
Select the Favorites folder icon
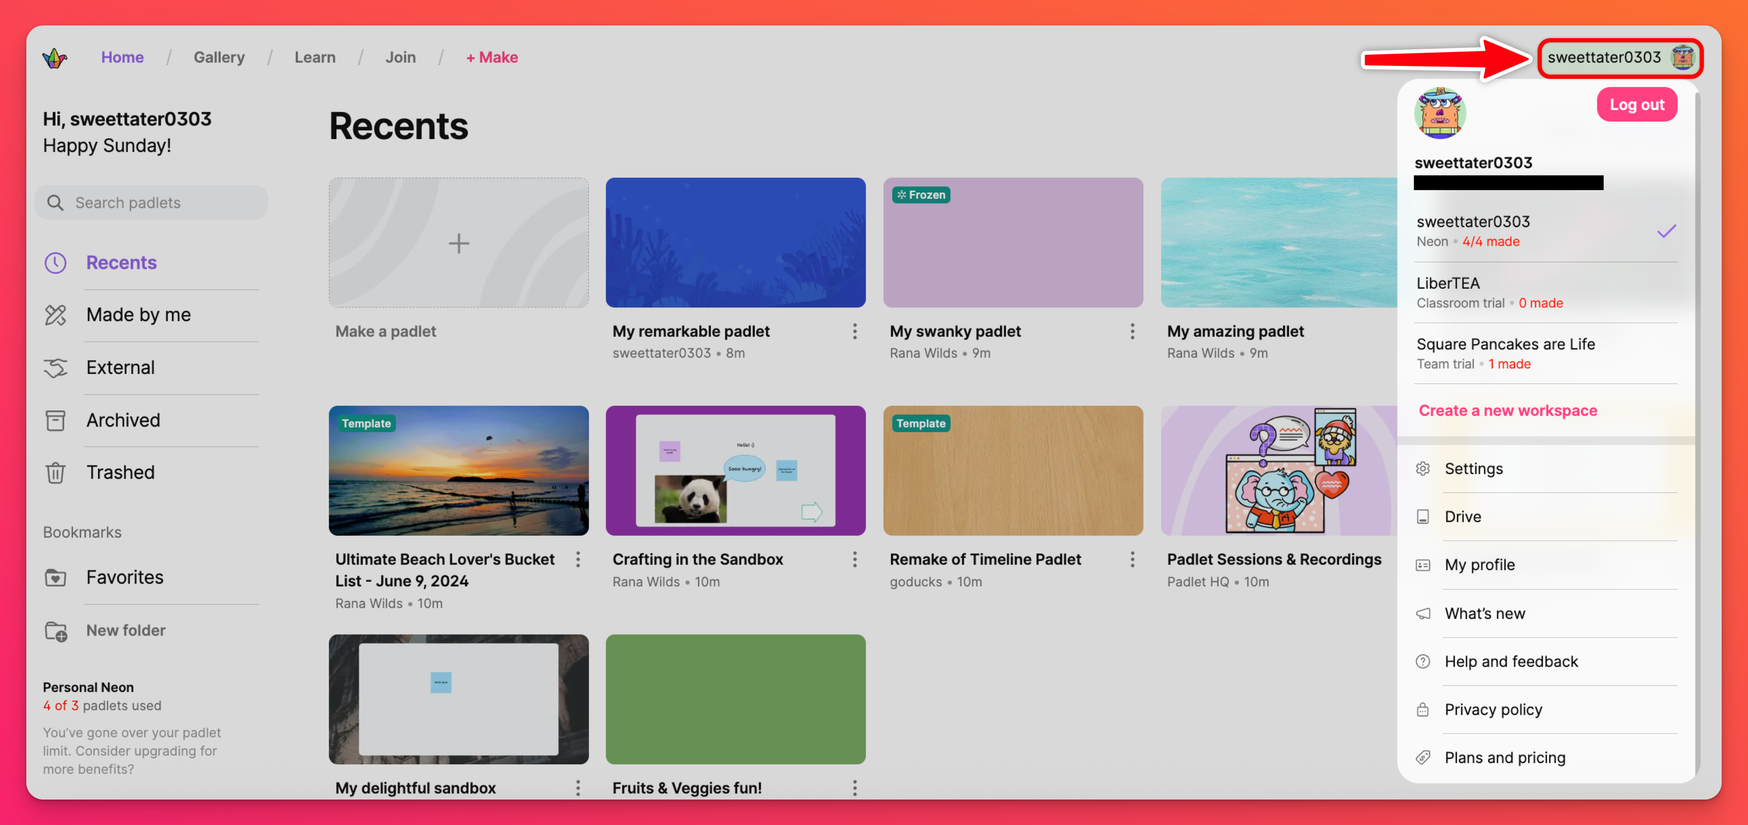(x=56, y=577)
